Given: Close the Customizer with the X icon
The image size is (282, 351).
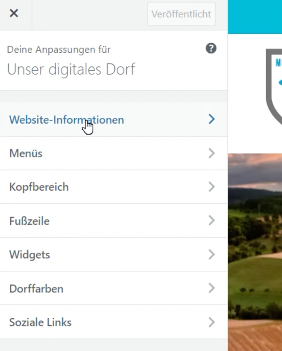Looking at the screenshot, I should [x=14, y=14].
